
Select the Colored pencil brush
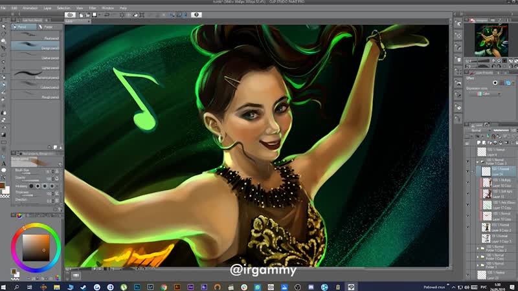click(36, 85)
